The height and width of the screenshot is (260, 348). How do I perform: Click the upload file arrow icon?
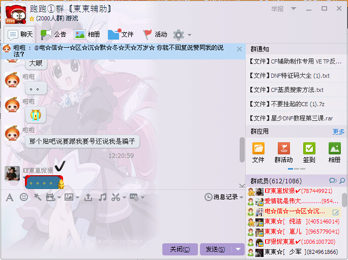tap(88, 197)
